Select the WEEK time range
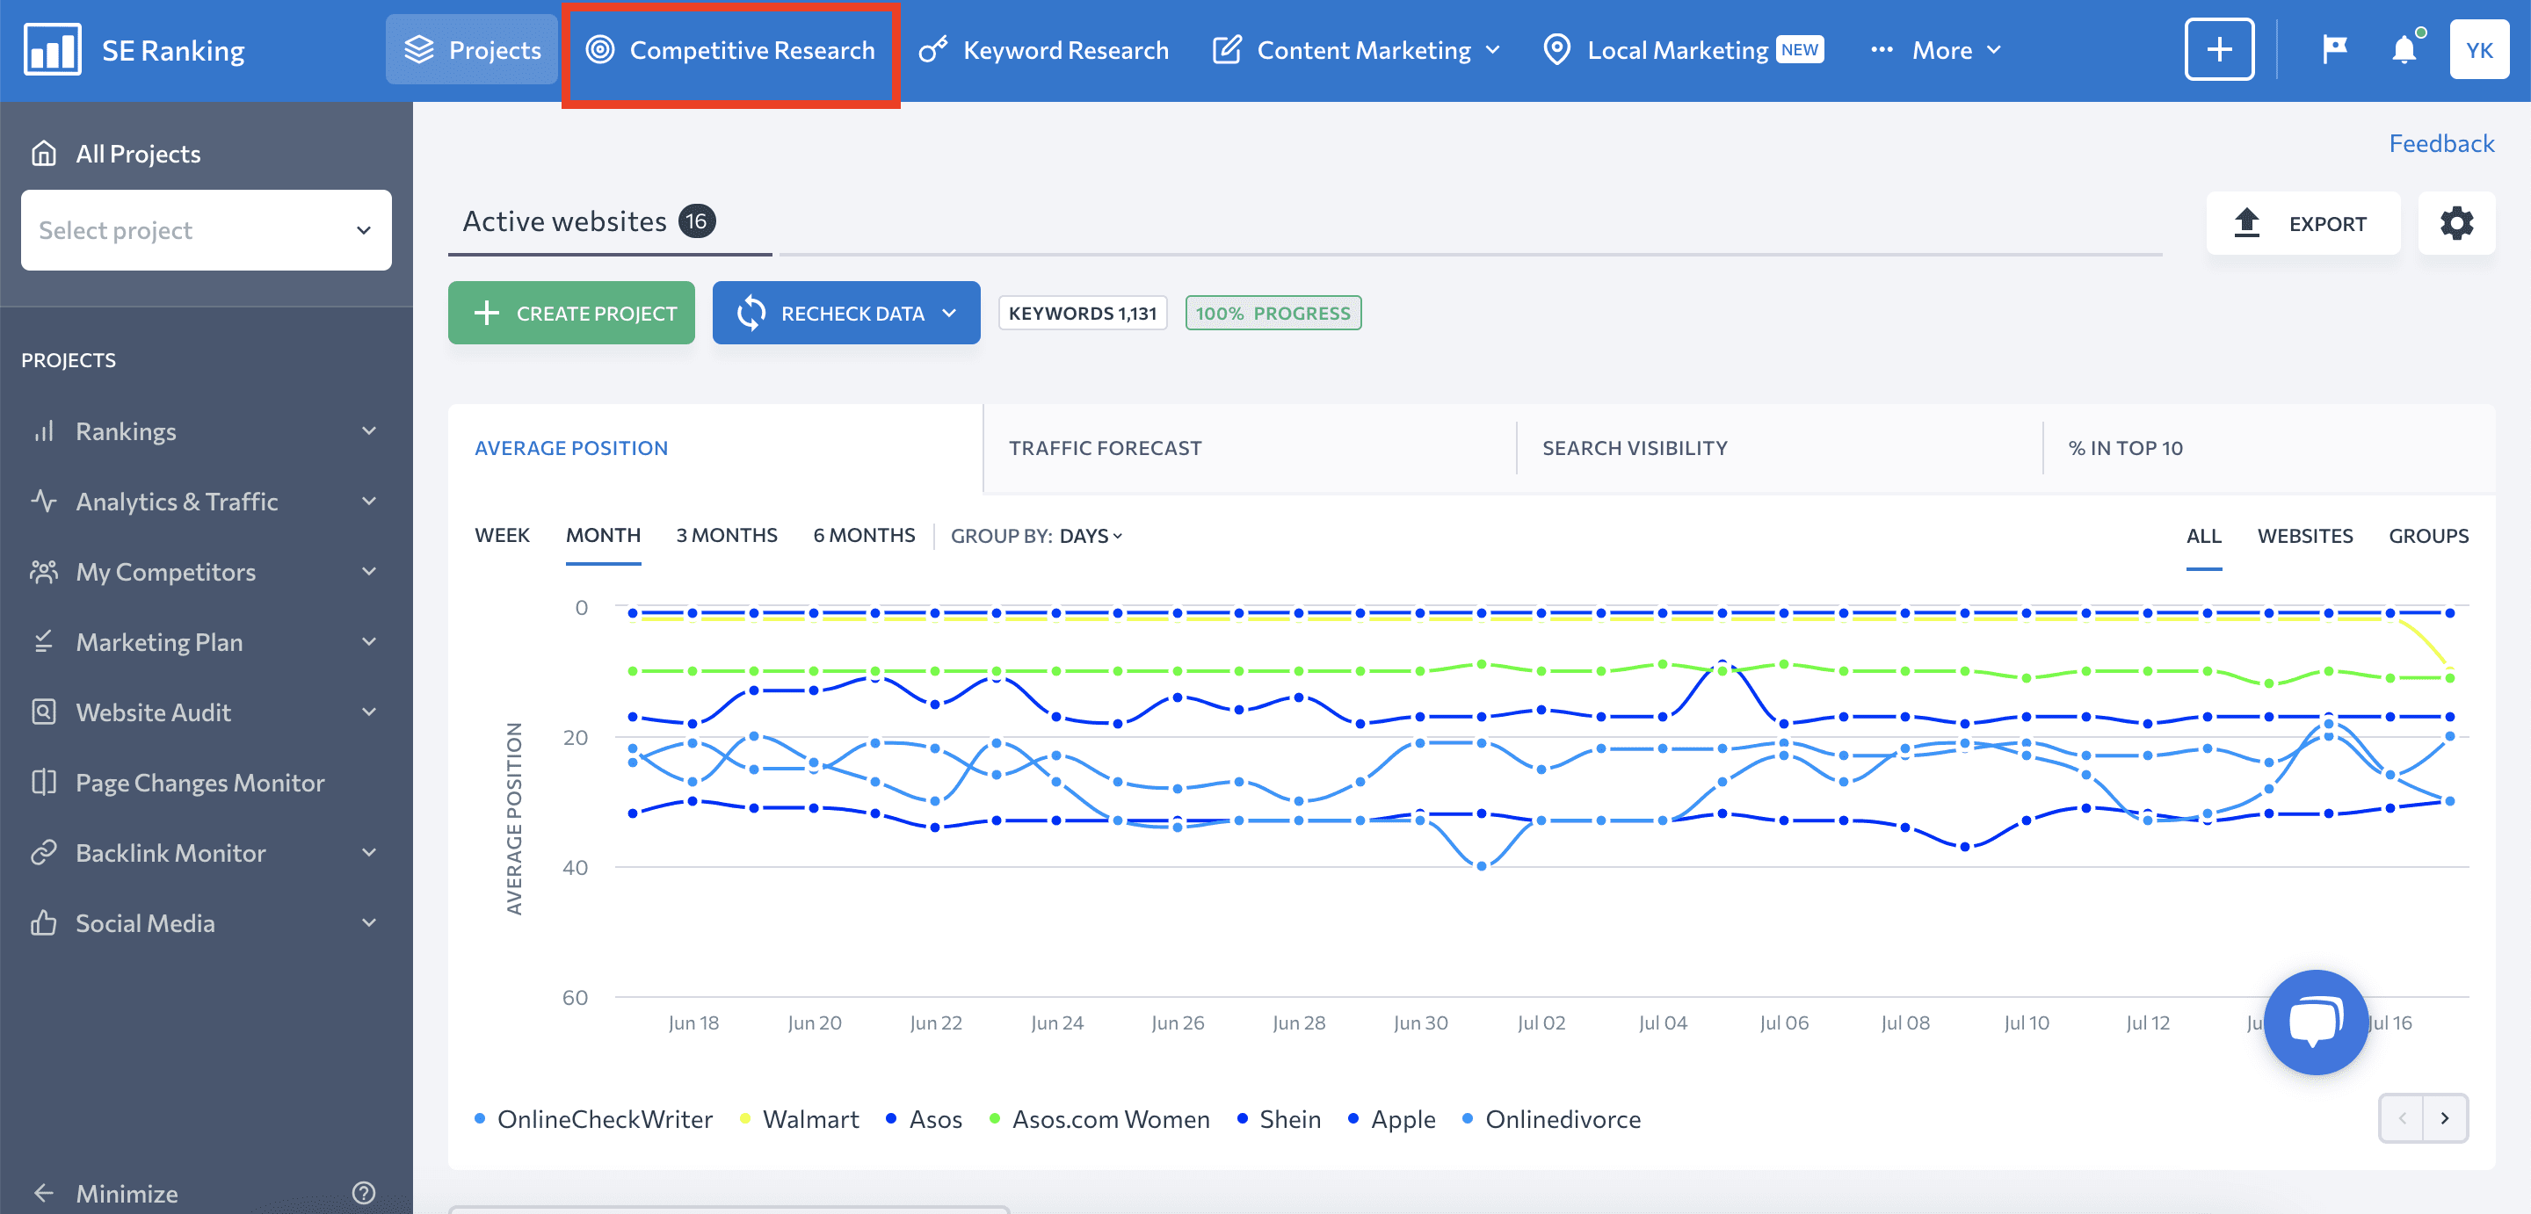The height and width of the screenshot is (1214, 2531). (x=502, y=535)
